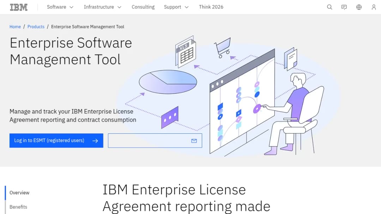Expand the Software dropdown menu

[x=60, y=7]
